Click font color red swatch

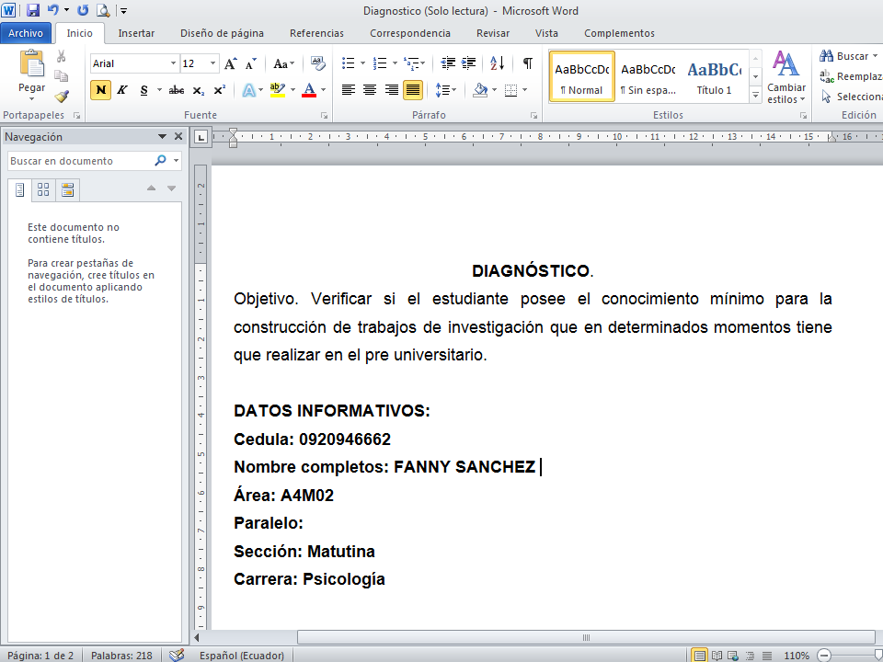[x=309, y=89]
